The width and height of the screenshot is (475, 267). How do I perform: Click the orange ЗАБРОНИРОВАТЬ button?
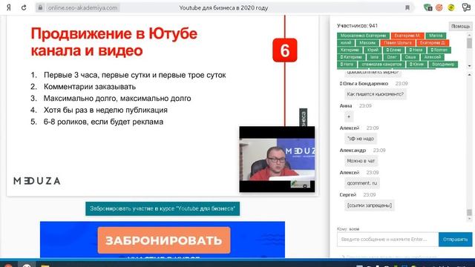164,240
